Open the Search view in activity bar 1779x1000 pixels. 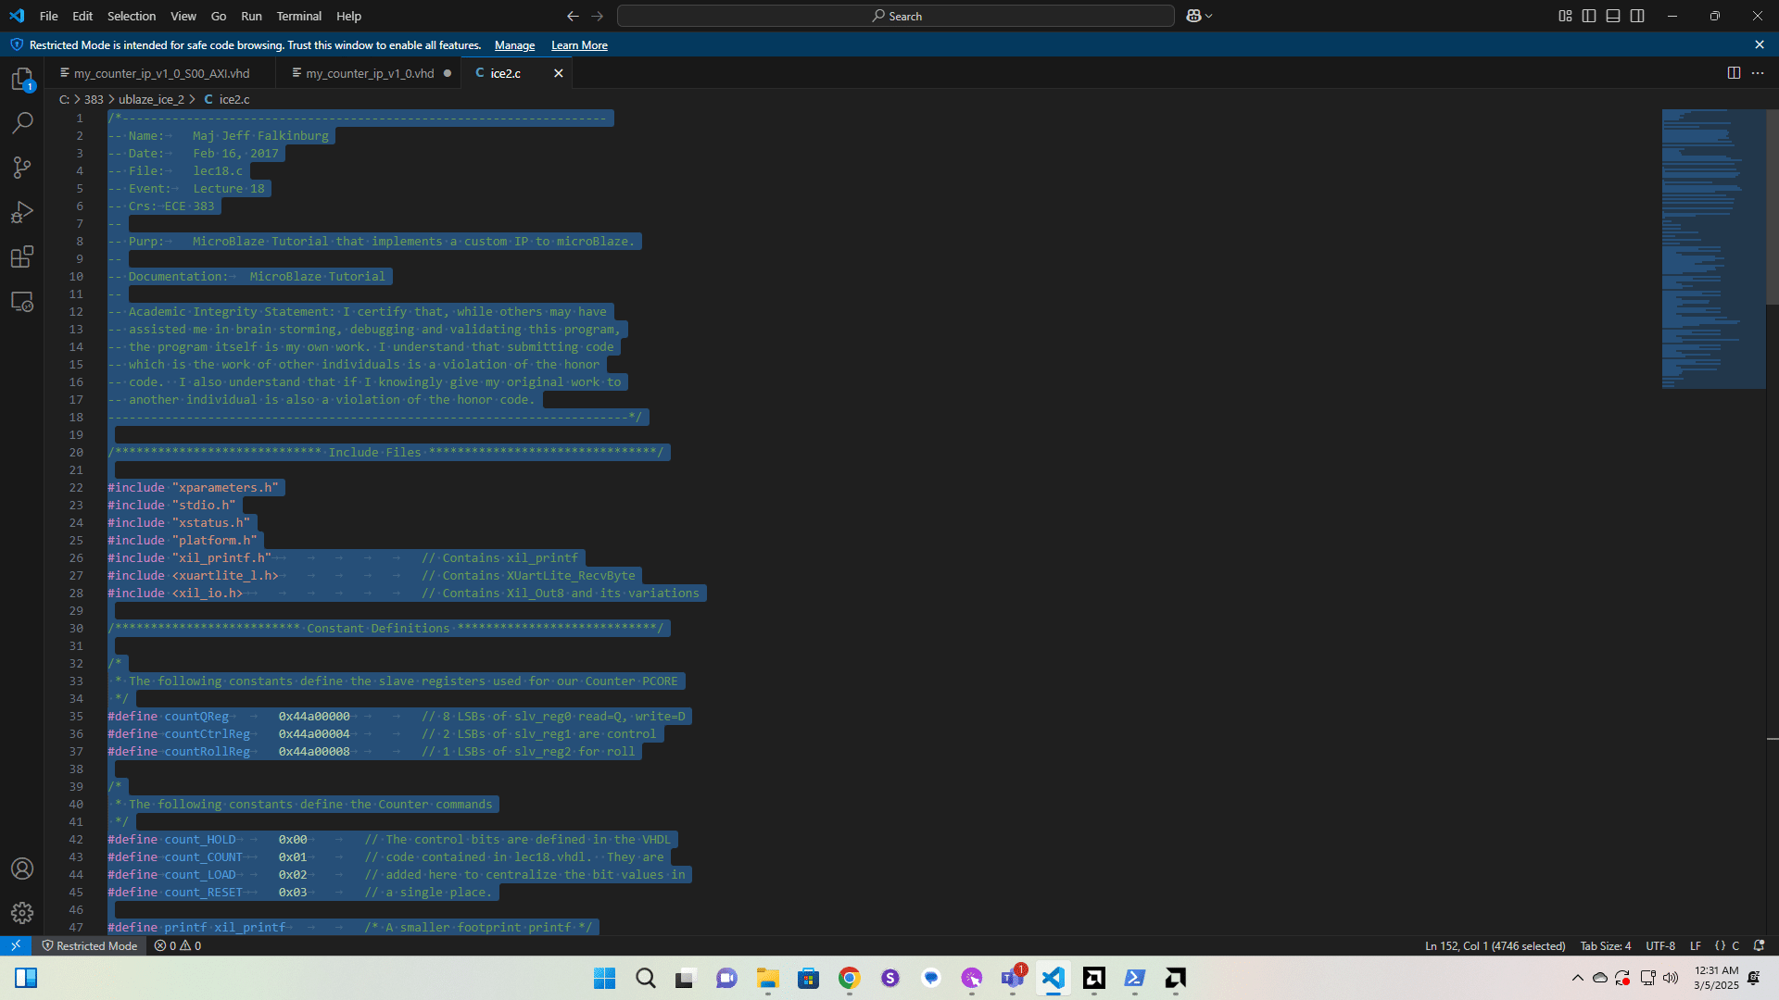point(22,123)
